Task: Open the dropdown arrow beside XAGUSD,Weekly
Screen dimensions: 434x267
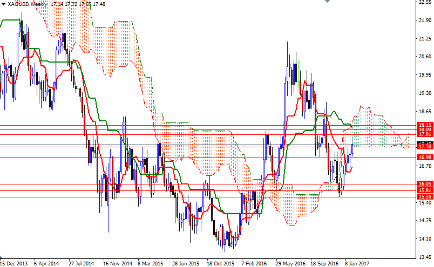Action: click(3, 4)
